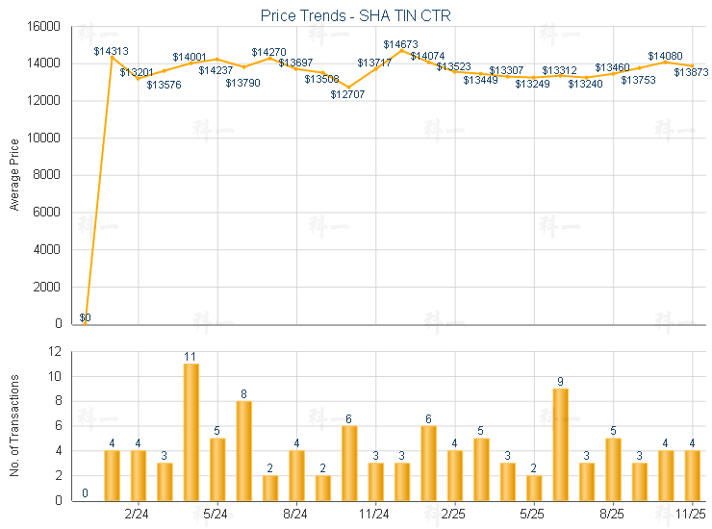Click the bar labeled 9 transactions
Screen dimensions: 712x529
560,444
